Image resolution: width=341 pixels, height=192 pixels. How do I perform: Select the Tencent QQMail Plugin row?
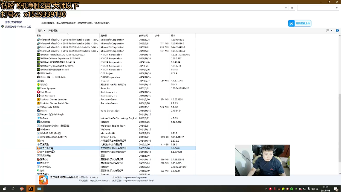(x=116, y=114)
